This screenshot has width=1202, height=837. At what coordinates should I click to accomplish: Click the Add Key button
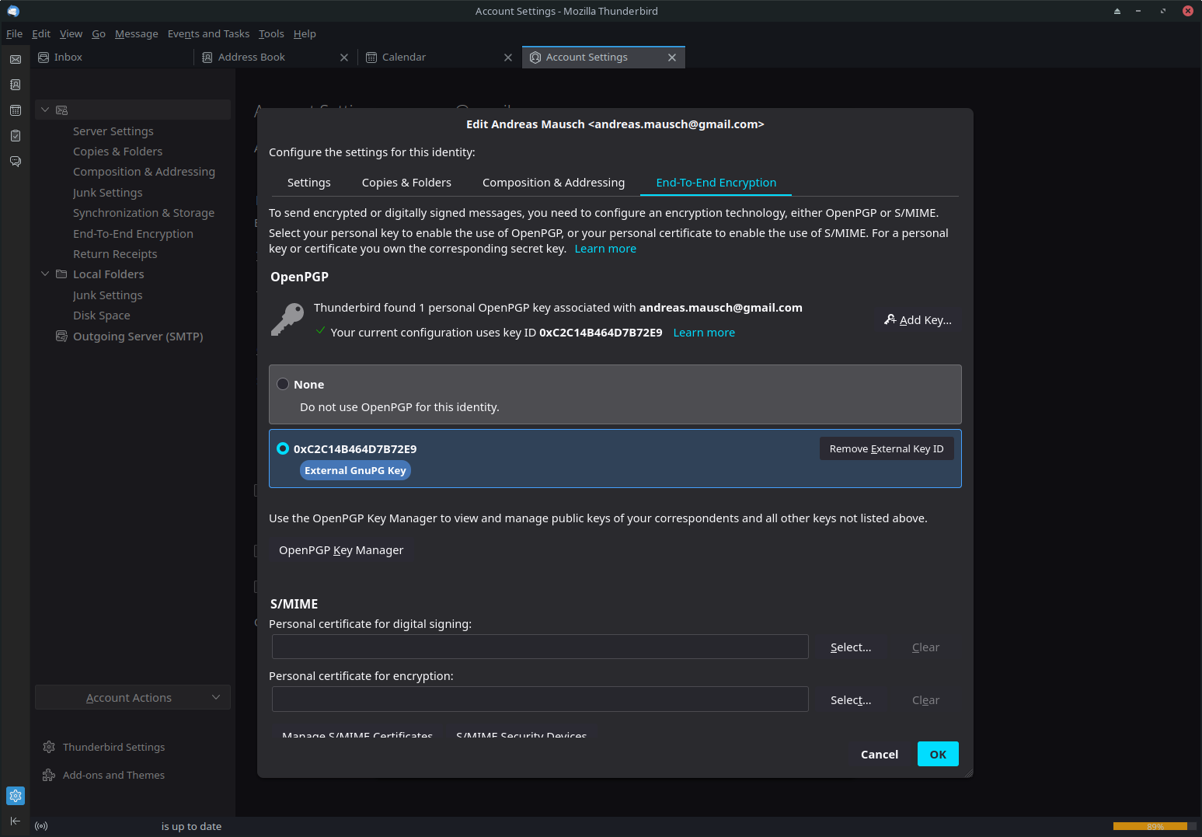(x=918, y=320)
